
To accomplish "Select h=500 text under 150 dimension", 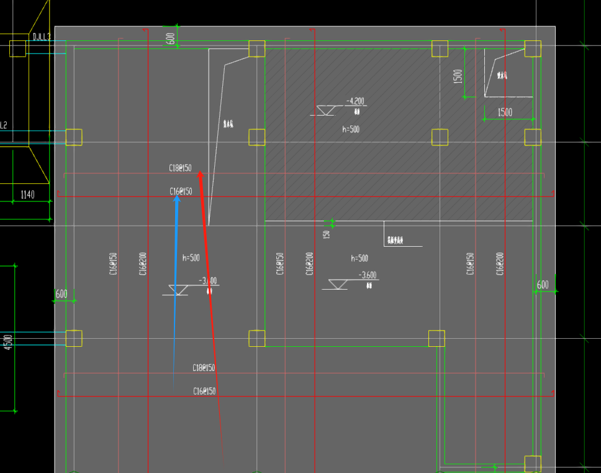I will [x=359, y=258].
